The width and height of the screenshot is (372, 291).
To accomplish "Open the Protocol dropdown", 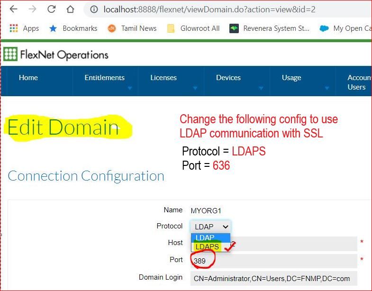I will (x=210, y=227).
